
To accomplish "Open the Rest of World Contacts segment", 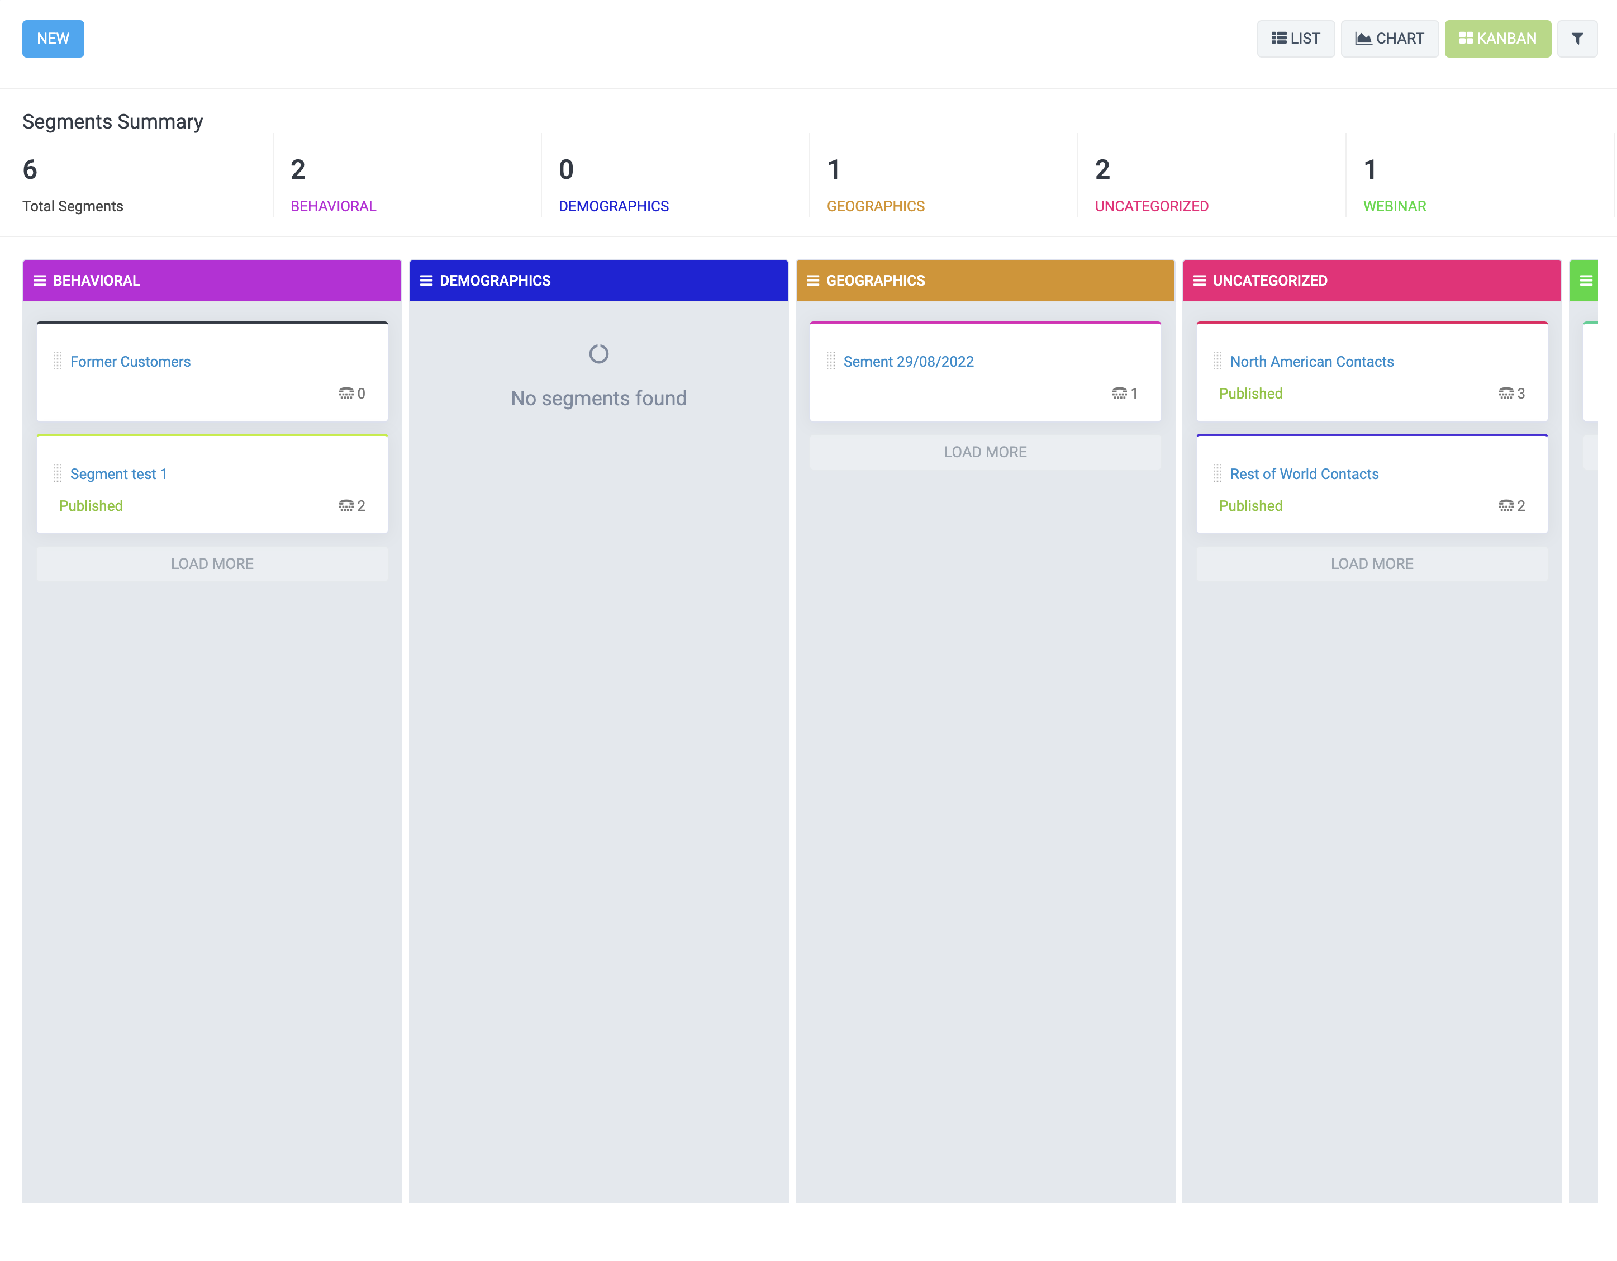I will (x=1304, y=474).
